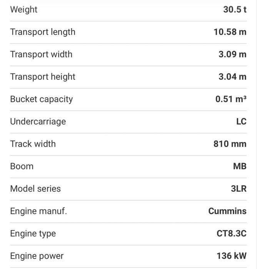257x269 pixels.
Task: Select the Transport length row label
Action: (43, 32)
